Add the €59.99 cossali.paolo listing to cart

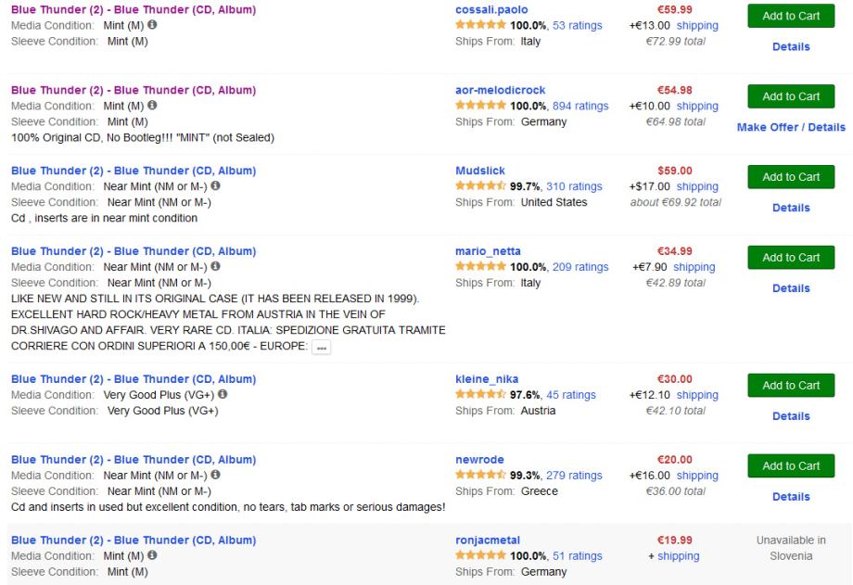click(x=791, y=16)
